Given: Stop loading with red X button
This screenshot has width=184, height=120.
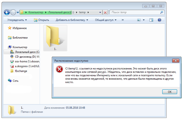Looking at the screenshot, I should point(105,12).
